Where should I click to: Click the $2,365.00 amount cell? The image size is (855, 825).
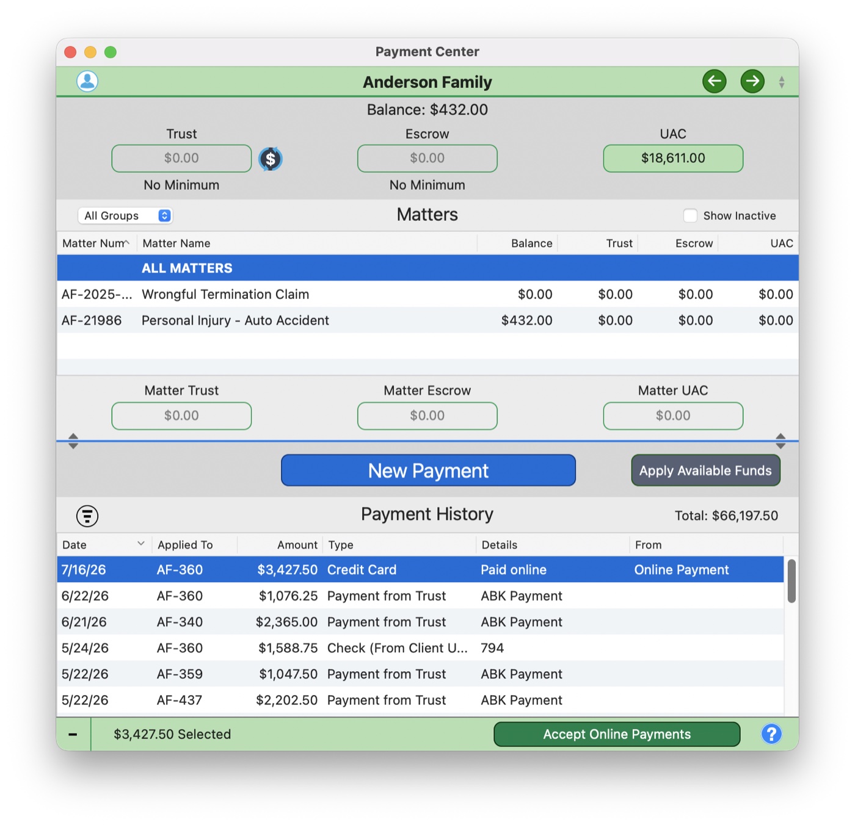(286, 622)
